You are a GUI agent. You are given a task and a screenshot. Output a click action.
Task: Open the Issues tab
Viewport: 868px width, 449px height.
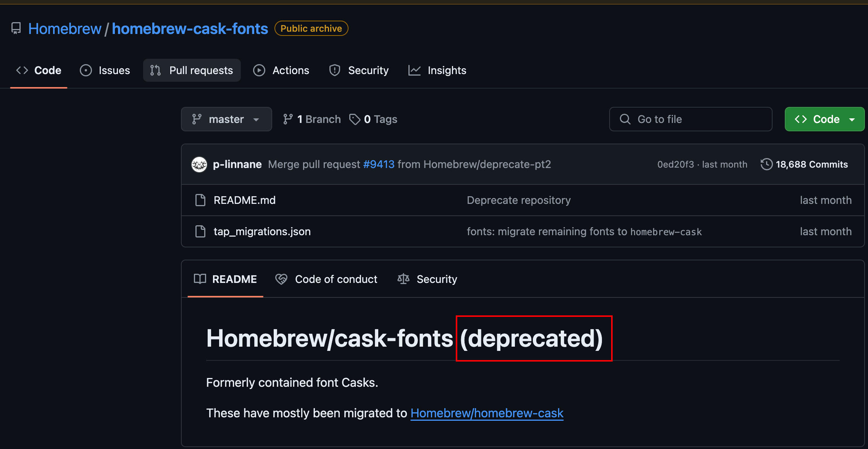105,71
